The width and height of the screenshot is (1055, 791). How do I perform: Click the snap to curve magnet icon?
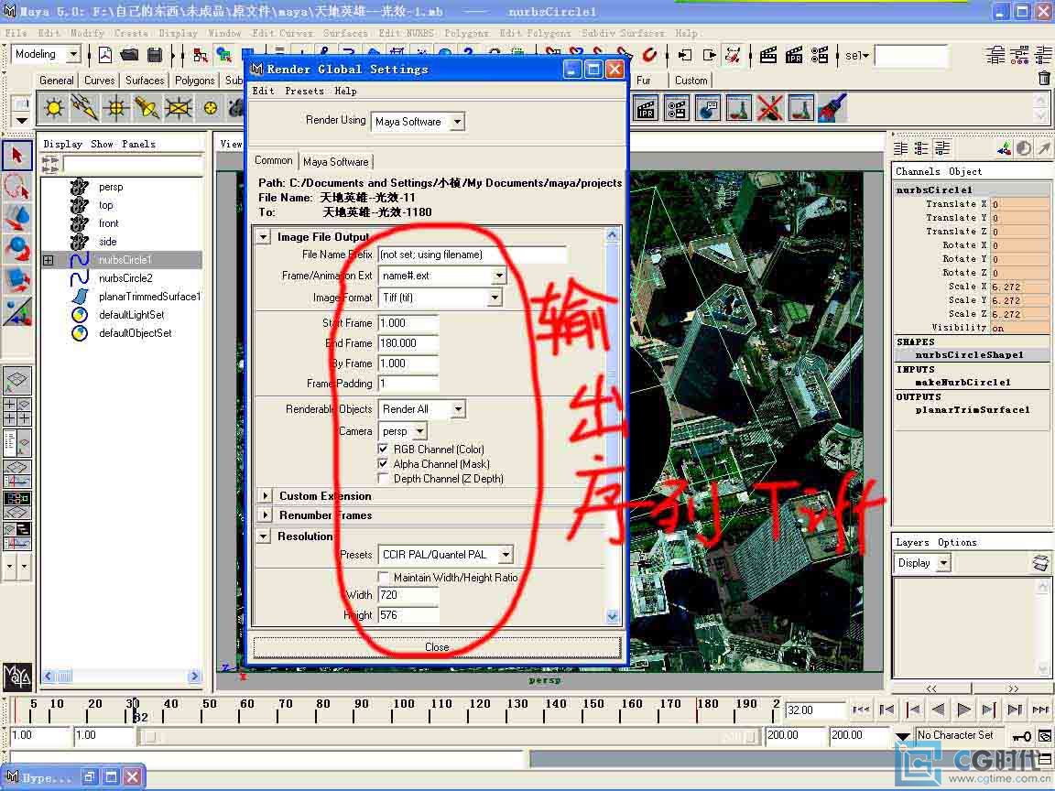tap(577, 52)
